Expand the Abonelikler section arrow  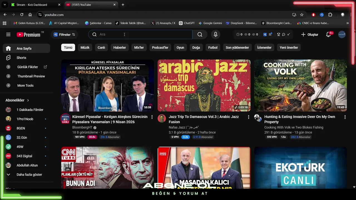(28, 100)
